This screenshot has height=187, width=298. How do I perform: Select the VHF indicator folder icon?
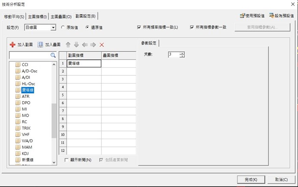tap(18, 134)
